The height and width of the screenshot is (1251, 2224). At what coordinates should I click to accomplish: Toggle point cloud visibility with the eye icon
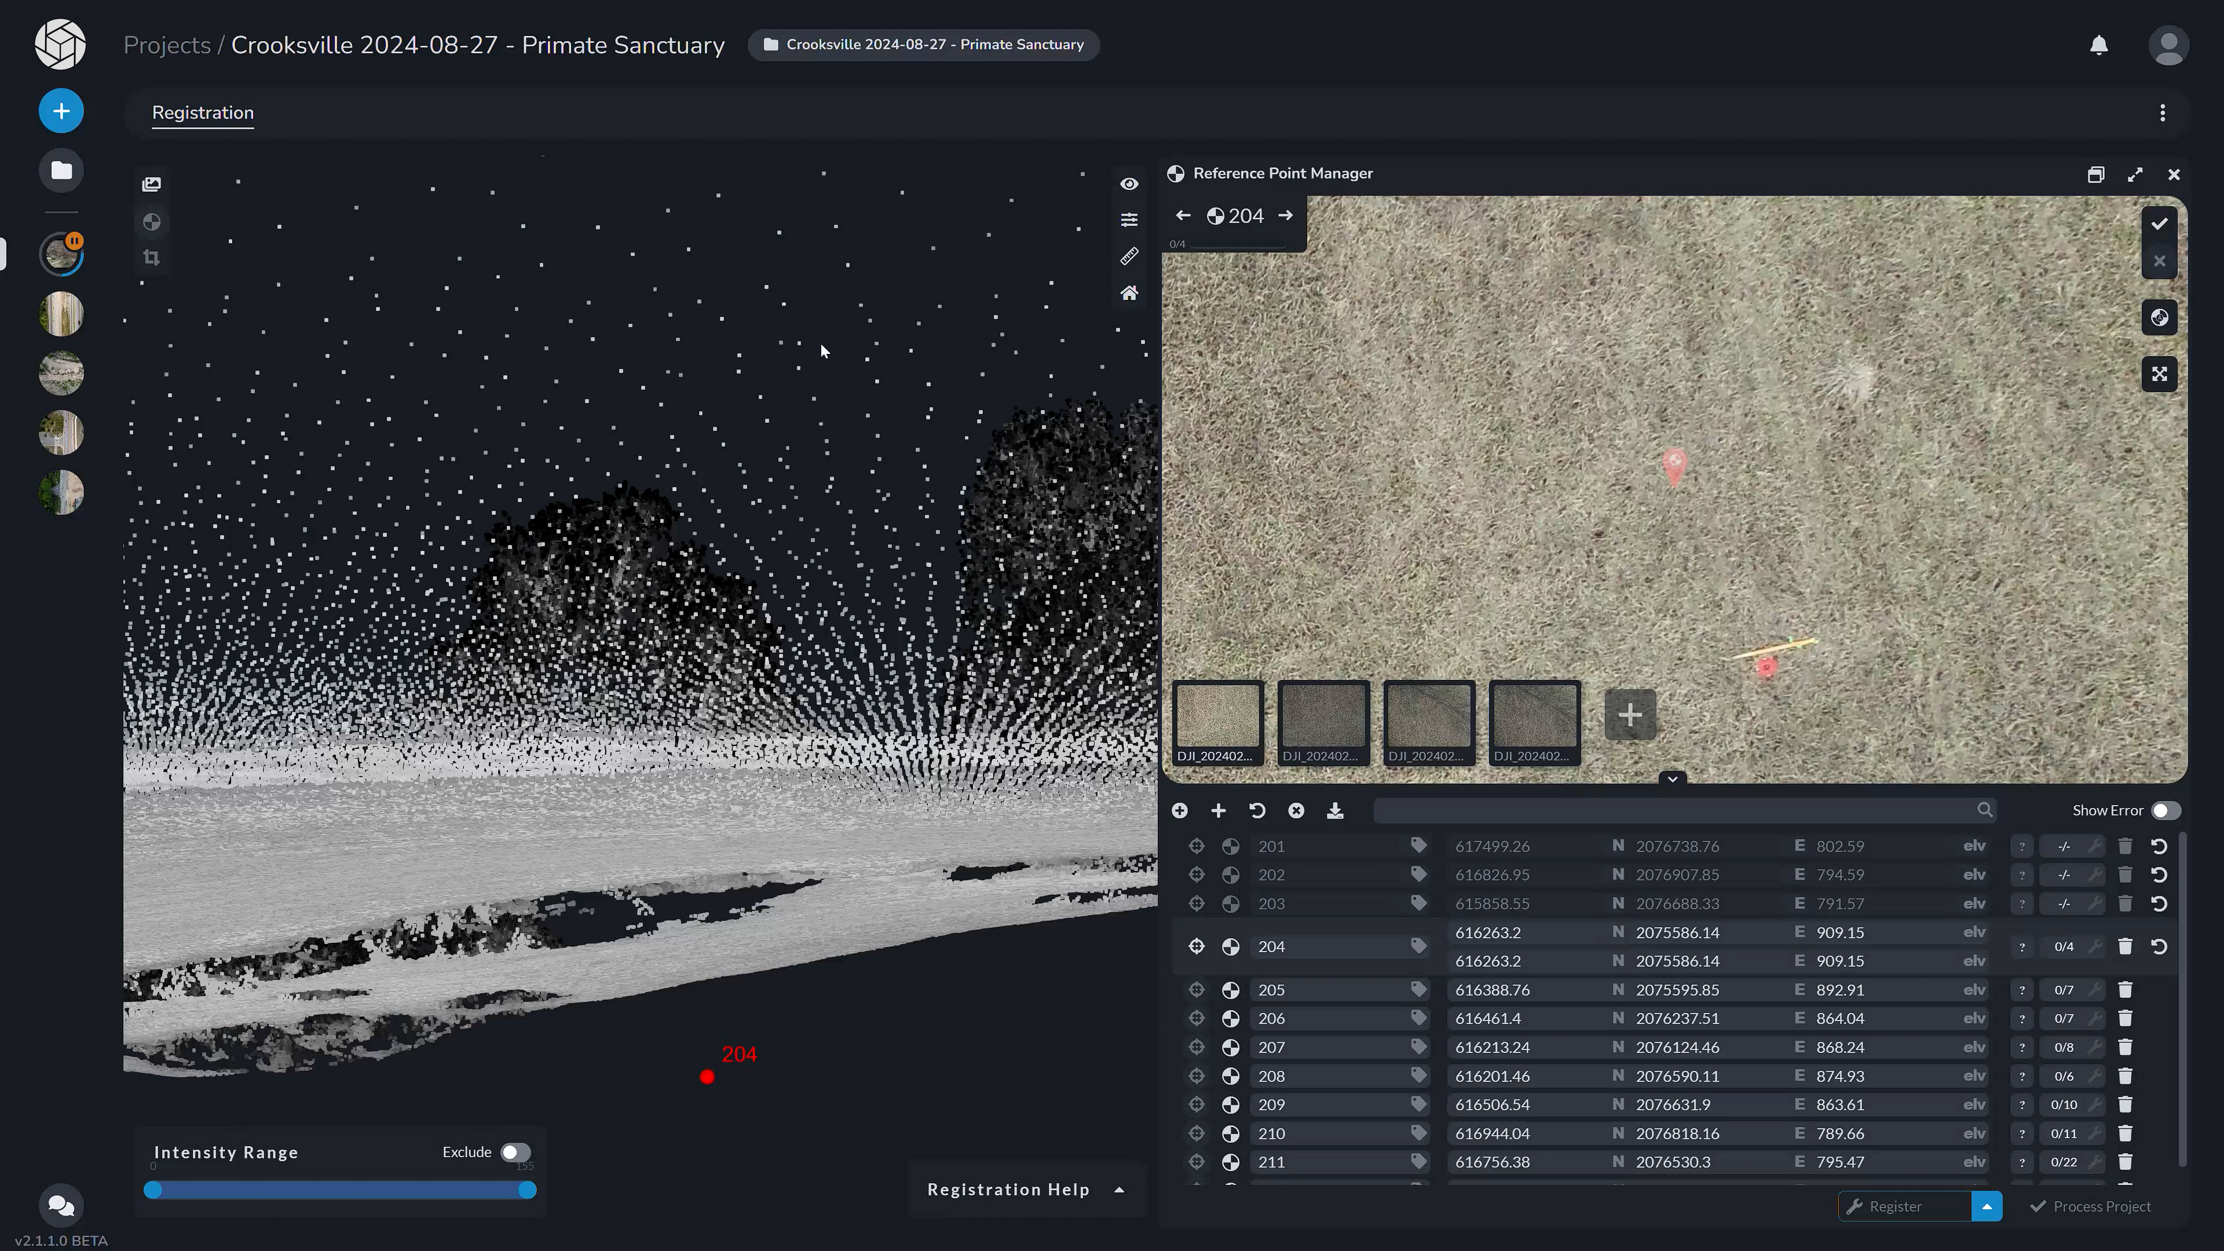coord(1129,183)
